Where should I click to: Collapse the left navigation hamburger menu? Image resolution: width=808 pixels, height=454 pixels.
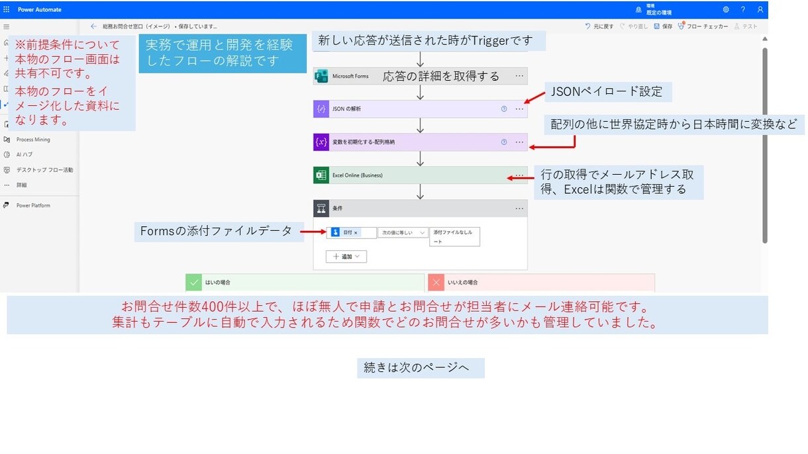click(7, 26)
